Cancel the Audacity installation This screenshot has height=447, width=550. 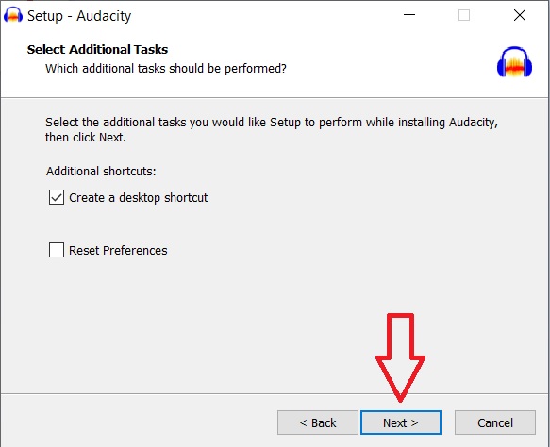(495, 422)
